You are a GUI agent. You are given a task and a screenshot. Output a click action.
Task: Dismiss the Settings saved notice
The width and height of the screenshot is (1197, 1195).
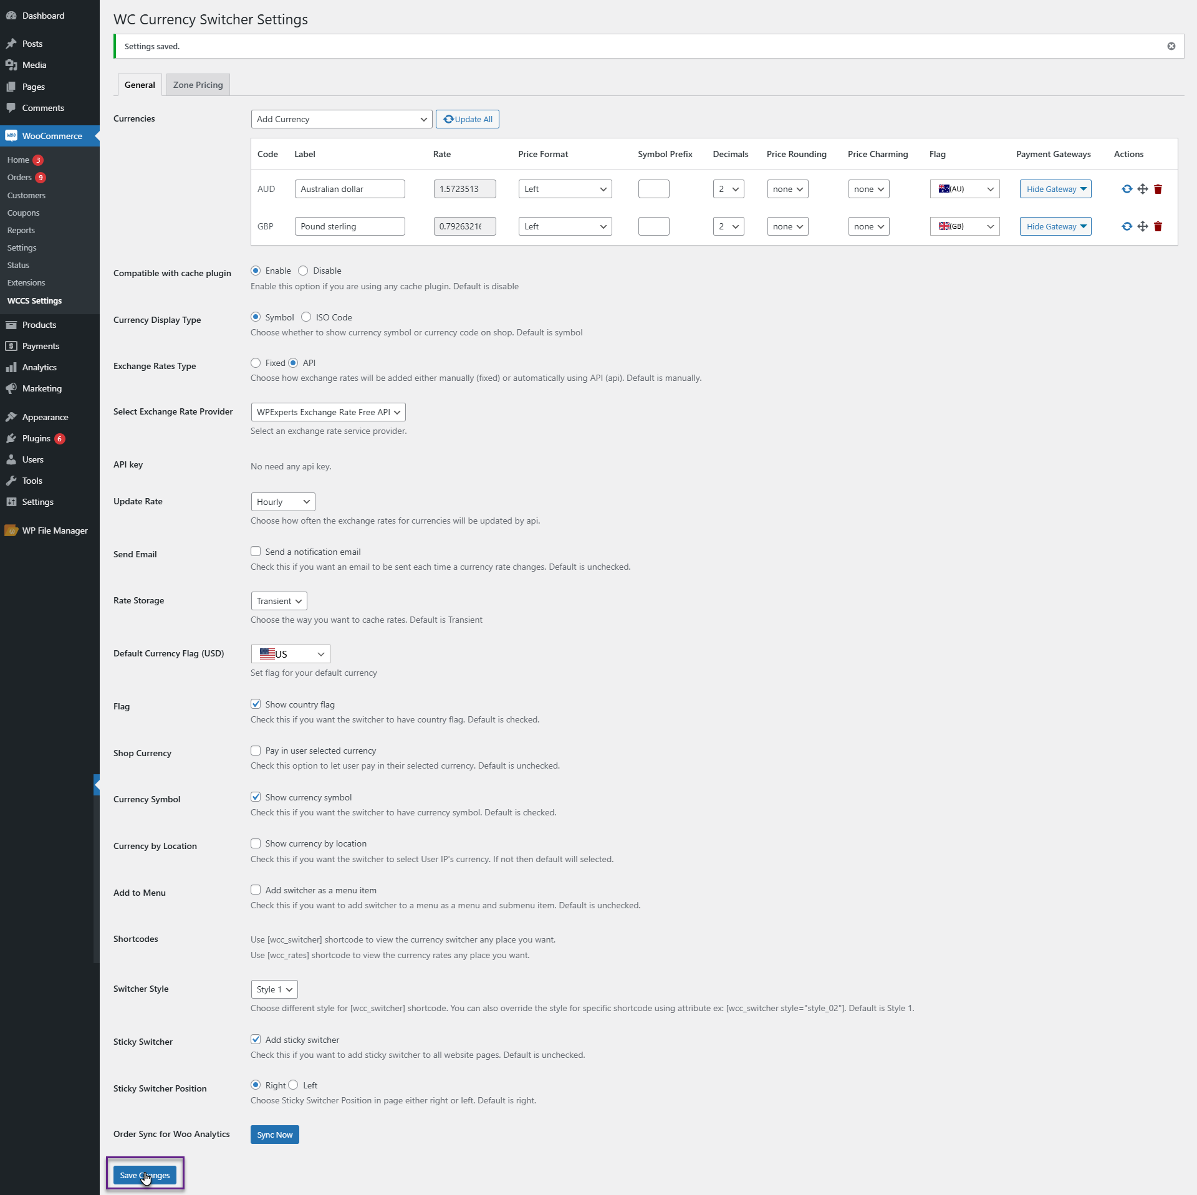pyautogui.click(x=1171, y=46)
